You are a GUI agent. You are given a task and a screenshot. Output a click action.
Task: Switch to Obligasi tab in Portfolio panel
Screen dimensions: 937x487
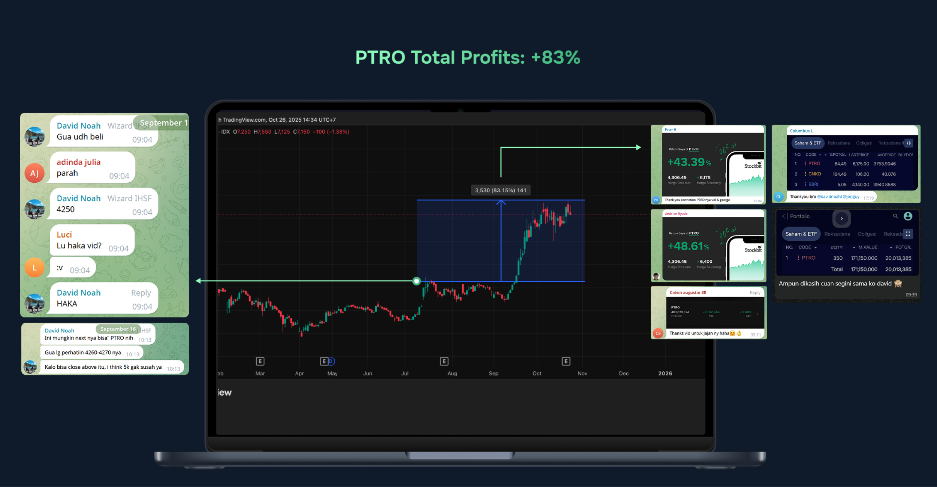pyautogui.click(x=867, y=234)
